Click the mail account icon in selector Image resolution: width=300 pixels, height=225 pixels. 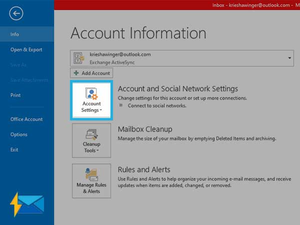click(x=79, y=58)
